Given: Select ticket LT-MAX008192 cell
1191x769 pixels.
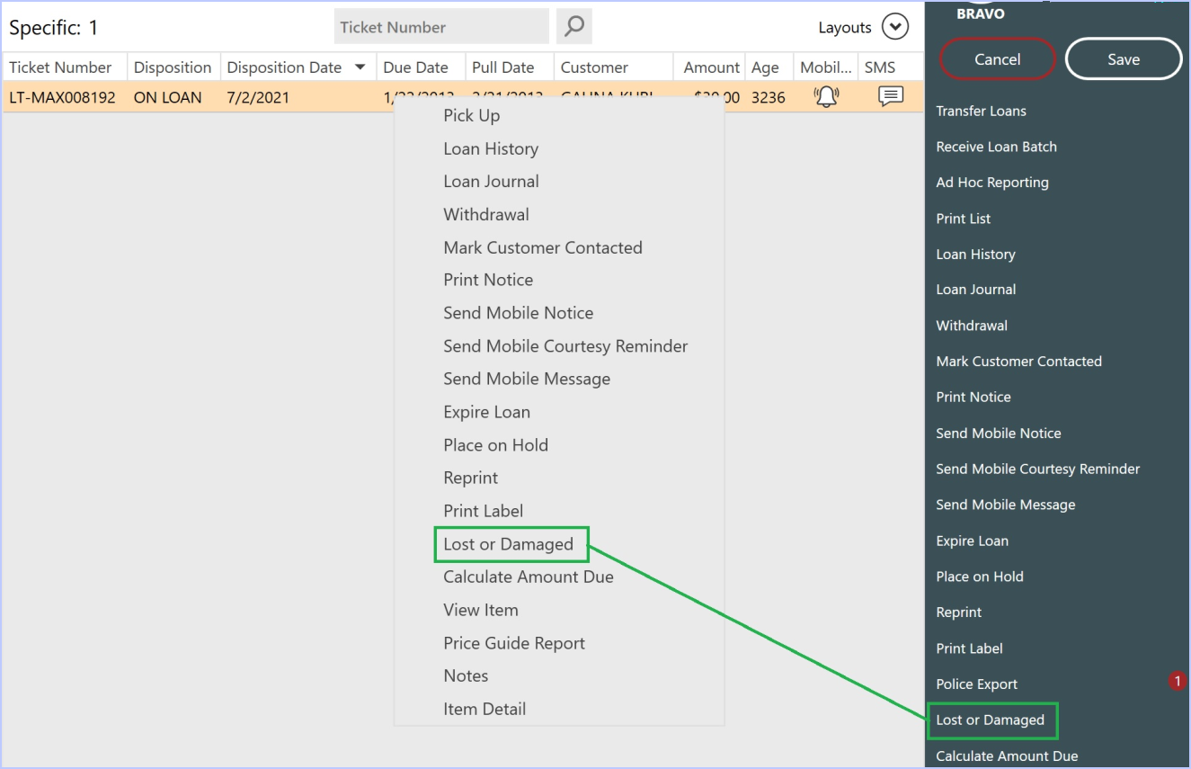Looking at the screenshot, I should pos(62,97).
